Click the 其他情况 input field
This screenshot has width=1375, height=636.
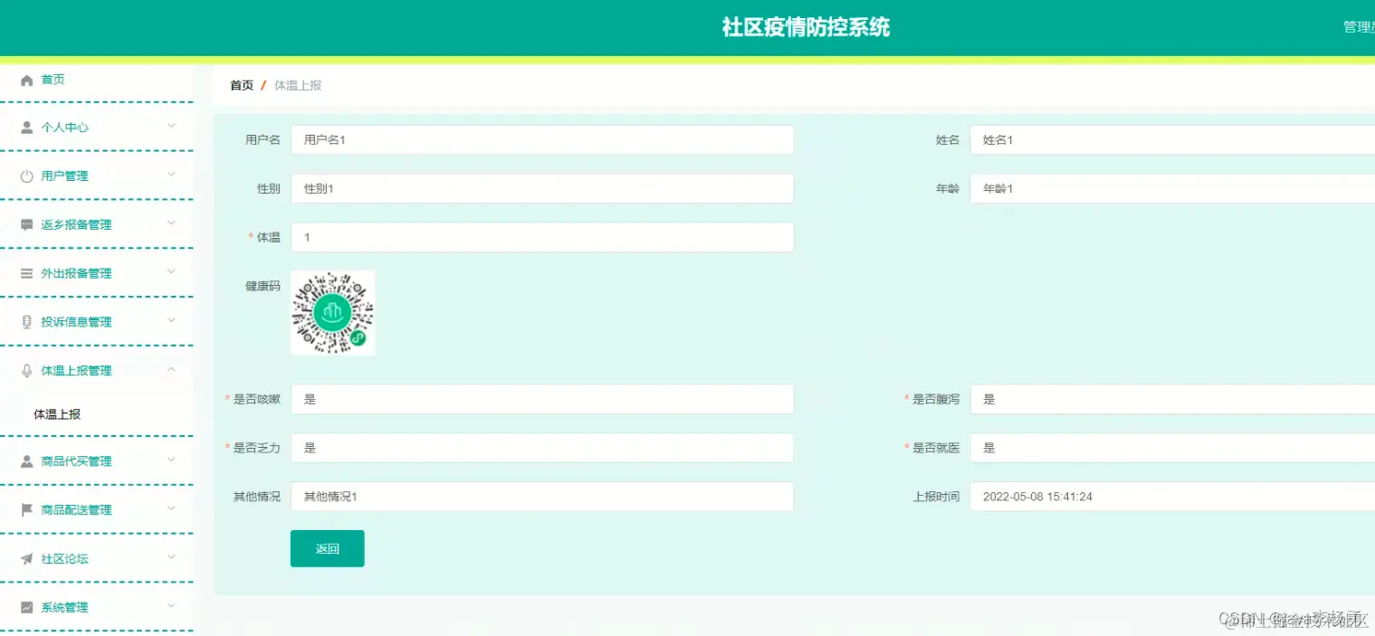[542, 497]
